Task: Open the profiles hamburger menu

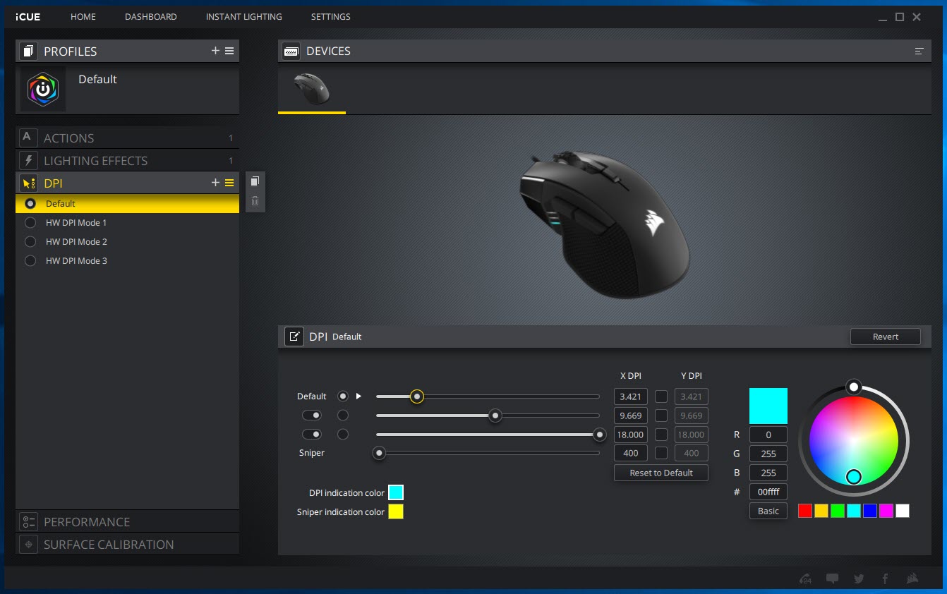Action: click(x=229, y=51)
